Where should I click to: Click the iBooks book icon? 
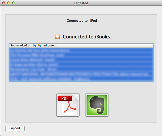point(58,37)
